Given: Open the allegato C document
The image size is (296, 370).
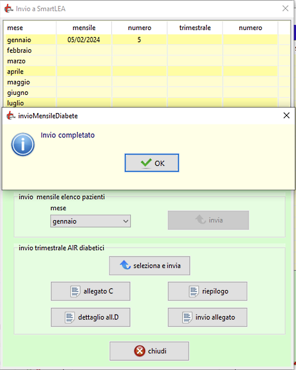Looking at the screenshot, I should tap(91, 291).
